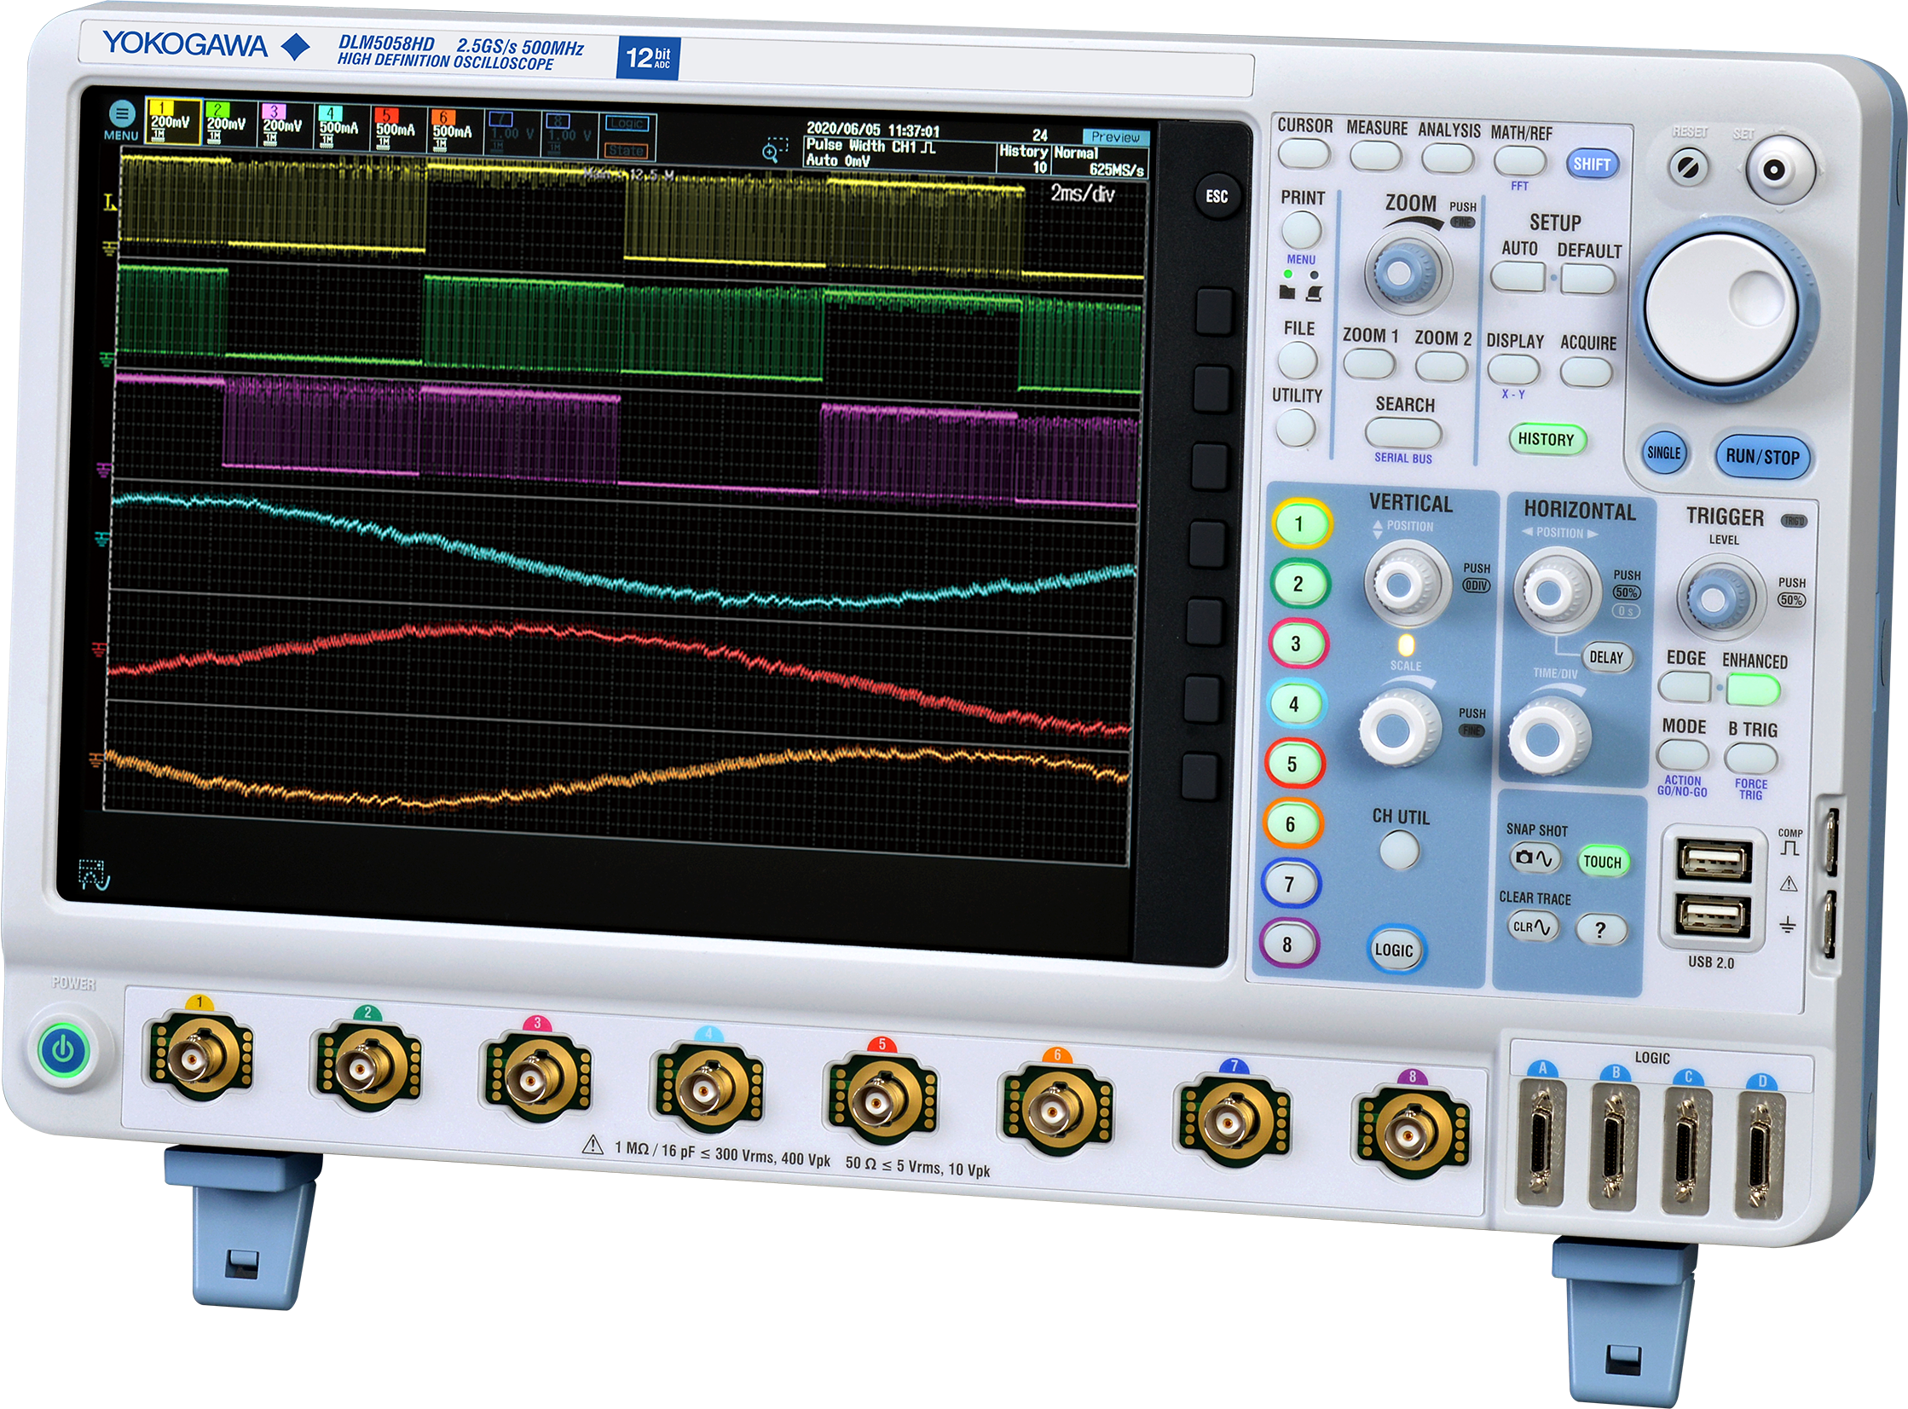Open the 2ms/div time scale setting
Screen dimensions: 1908x1409
point(1082,193)
